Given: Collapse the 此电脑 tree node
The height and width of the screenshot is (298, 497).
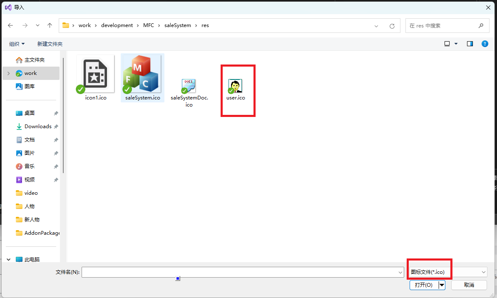Looking at the screenshot, I should click(x=8, y=260).
